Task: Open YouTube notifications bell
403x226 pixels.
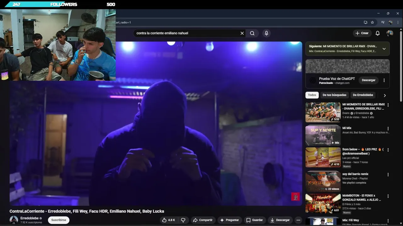Action: (377, 33)
